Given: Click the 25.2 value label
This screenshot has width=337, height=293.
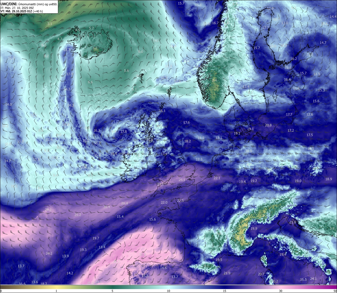Looking at the screenshot, I should [x=78, y=215].
